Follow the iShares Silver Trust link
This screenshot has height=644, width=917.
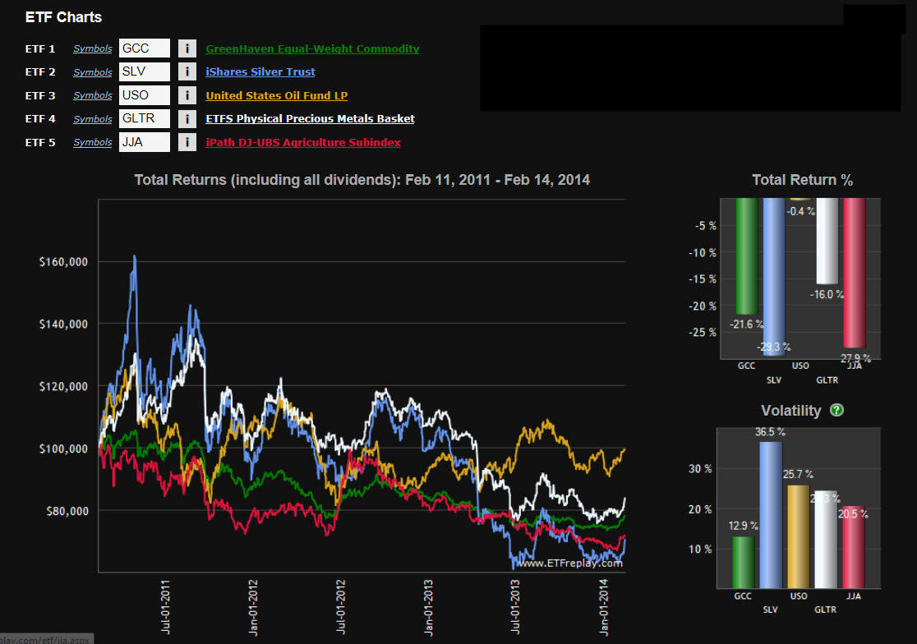(x=260, y=72)
